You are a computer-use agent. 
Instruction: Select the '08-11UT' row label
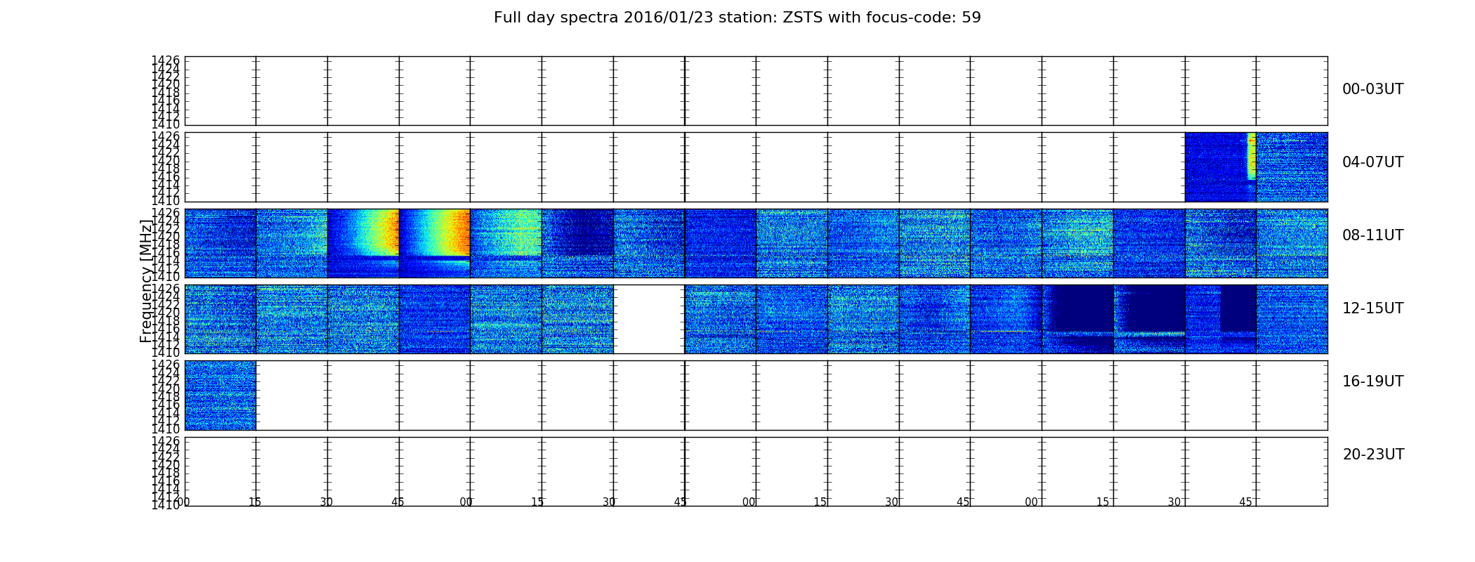(x=1372, y=235)
